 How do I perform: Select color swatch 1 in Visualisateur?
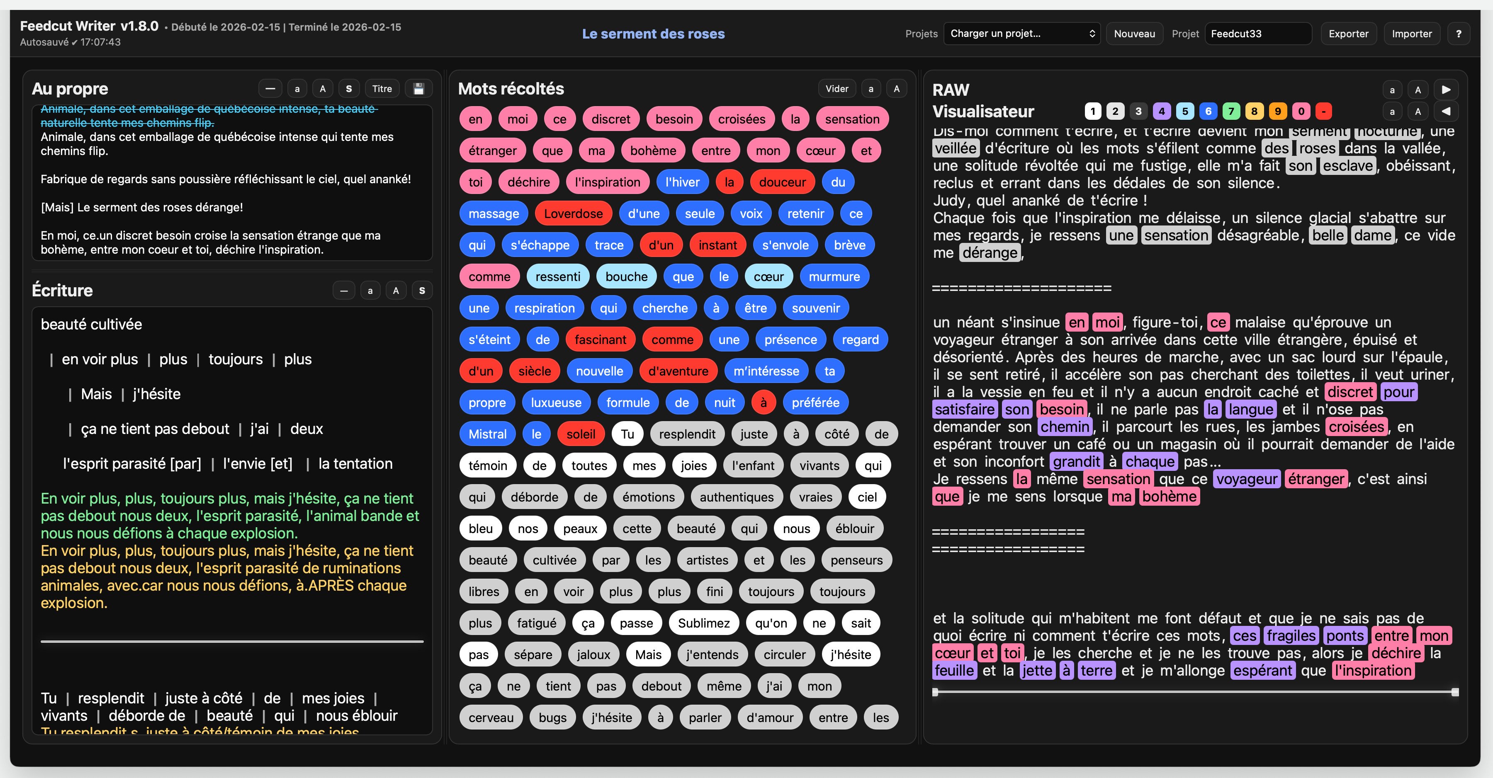(x=1093, y=111)
